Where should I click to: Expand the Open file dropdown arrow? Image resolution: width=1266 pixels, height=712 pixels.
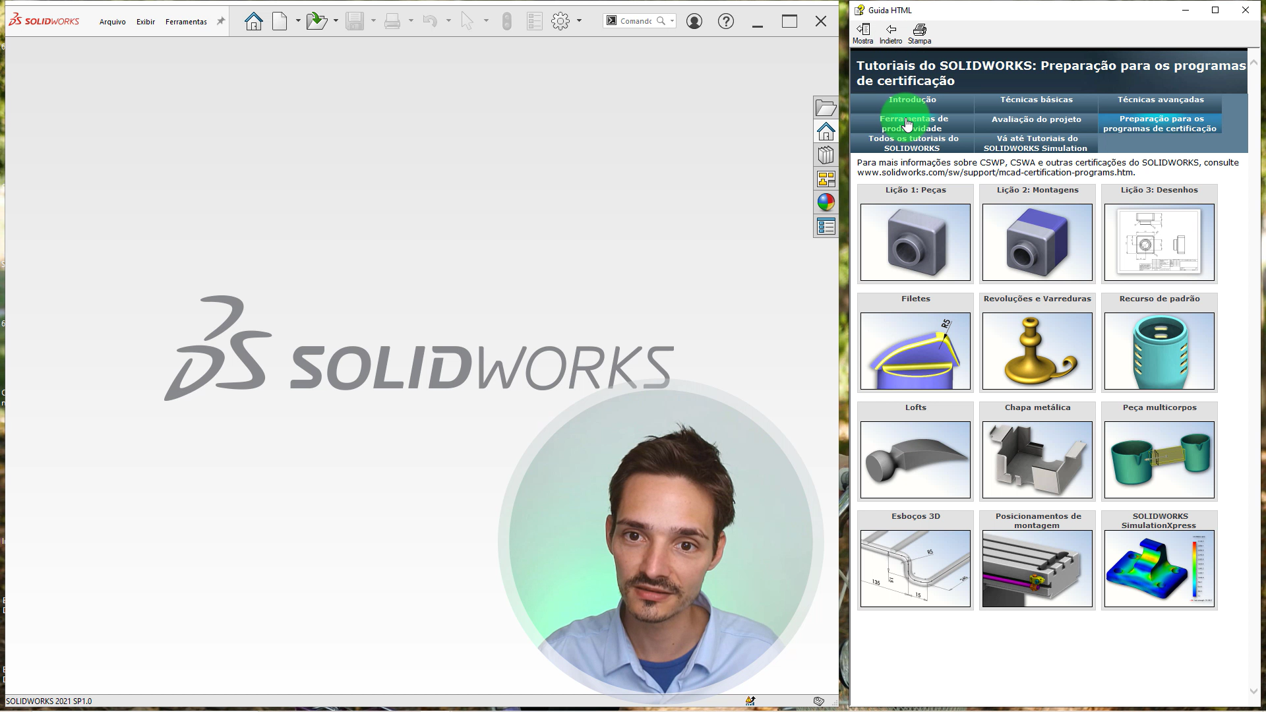[x=336, y=22]
